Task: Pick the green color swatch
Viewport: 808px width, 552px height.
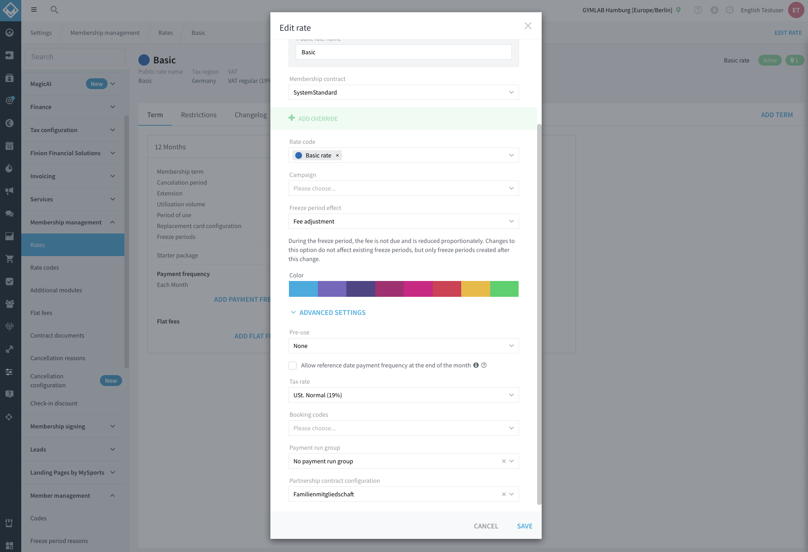Action: tap(504, 289)
